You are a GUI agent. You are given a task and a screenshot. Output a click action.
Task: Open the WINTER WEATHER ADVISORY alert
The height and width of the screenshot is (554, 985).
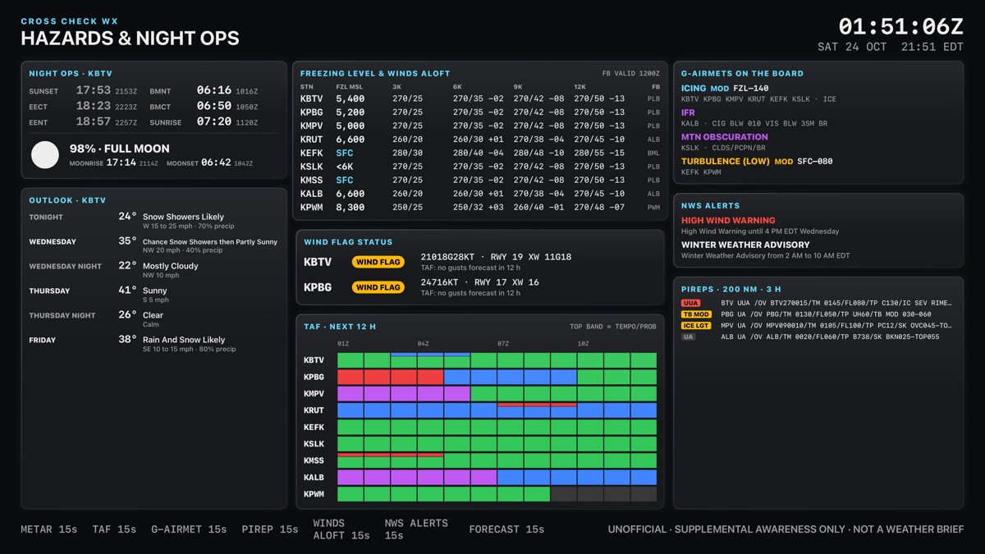(745, 245)
